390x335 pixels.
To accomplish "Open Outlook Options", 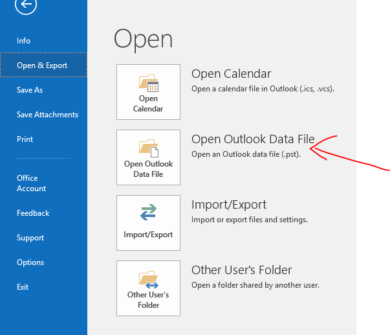I will 30,262.
